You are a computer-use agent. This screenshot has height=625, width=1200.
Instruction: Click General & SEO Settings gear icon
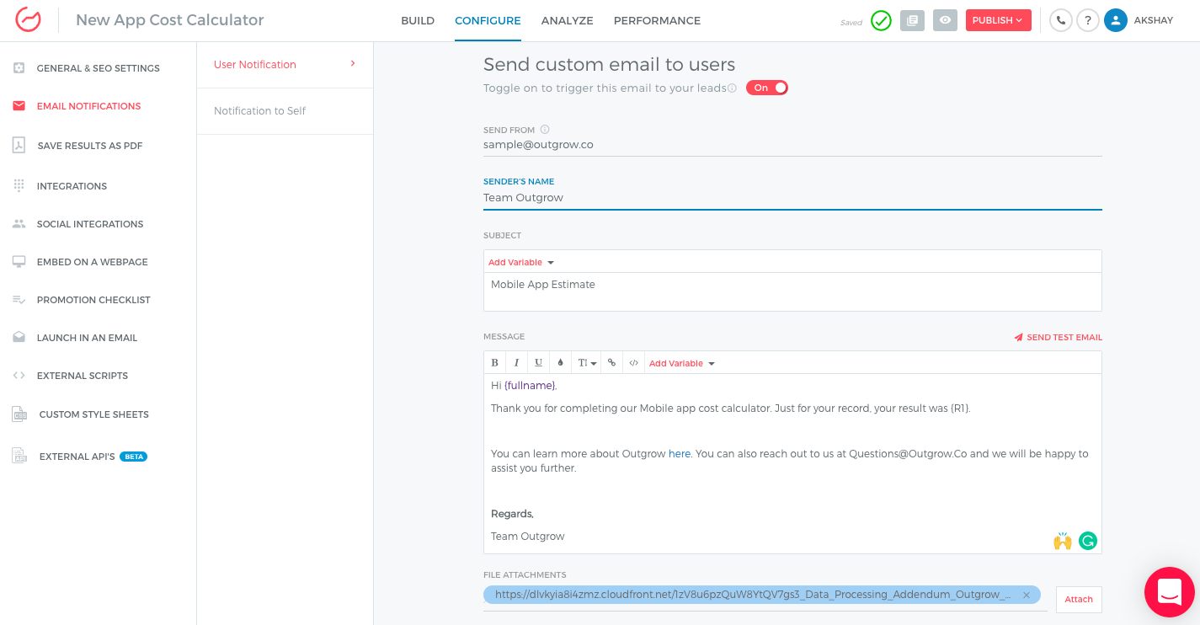click(x=19, y=68)
